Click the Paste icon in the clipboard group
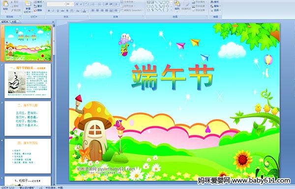Image resolution: width=295 pixels, height=189 pixels. coord(5,5)
